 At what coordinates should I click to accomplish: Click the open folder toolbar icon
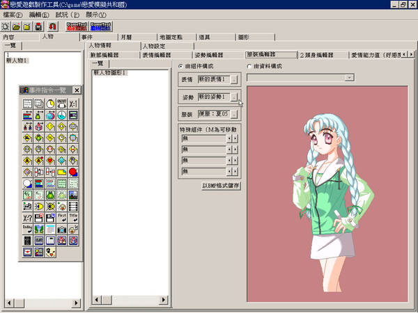16,26
